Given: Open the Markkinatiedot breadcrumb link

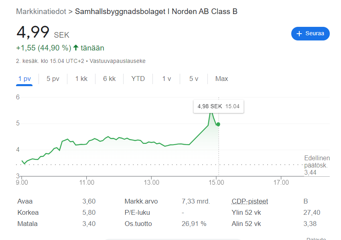Looking at the screenshot, I should point(41,11).
